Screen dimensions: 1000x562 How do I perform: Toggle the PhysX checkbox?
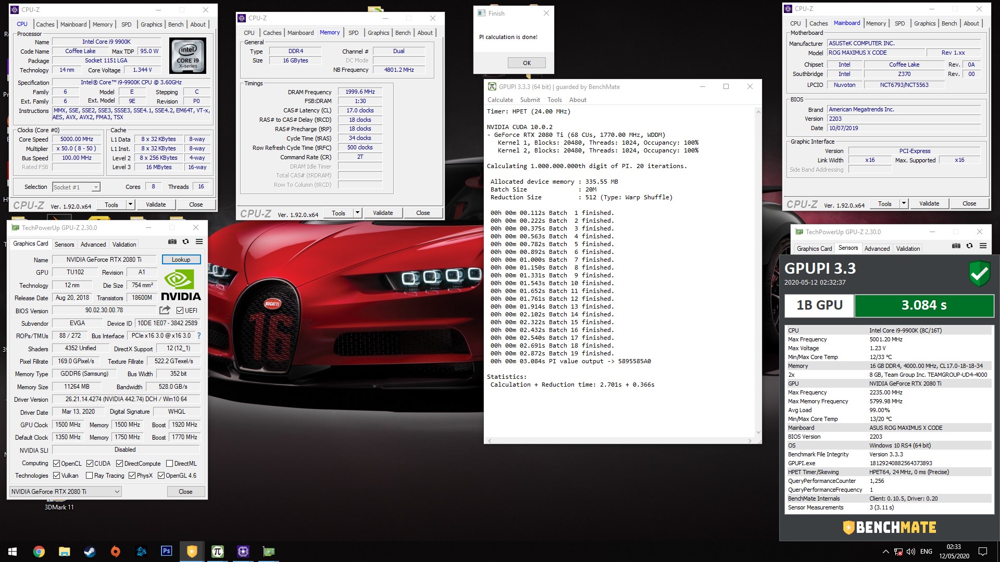click(132, 476)
